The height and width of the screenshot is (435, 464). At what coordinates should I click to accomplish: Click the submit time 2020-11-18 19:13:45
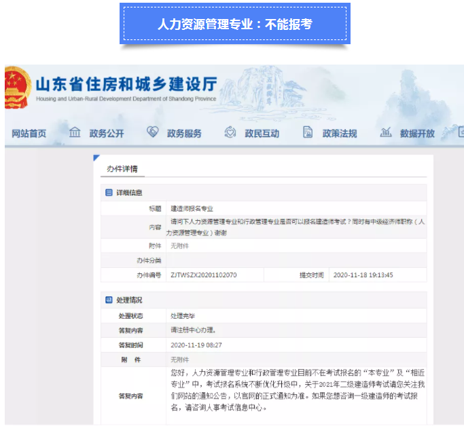[363, 275]
